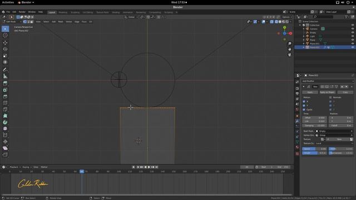Adjust the Speed slider
The image size is (356, 200).
(x=314, y=149)
